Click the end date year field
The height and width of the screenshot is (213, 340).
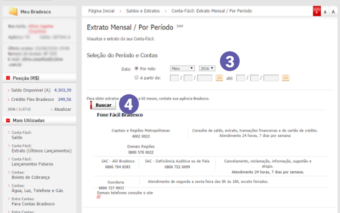tap(271, 78)
